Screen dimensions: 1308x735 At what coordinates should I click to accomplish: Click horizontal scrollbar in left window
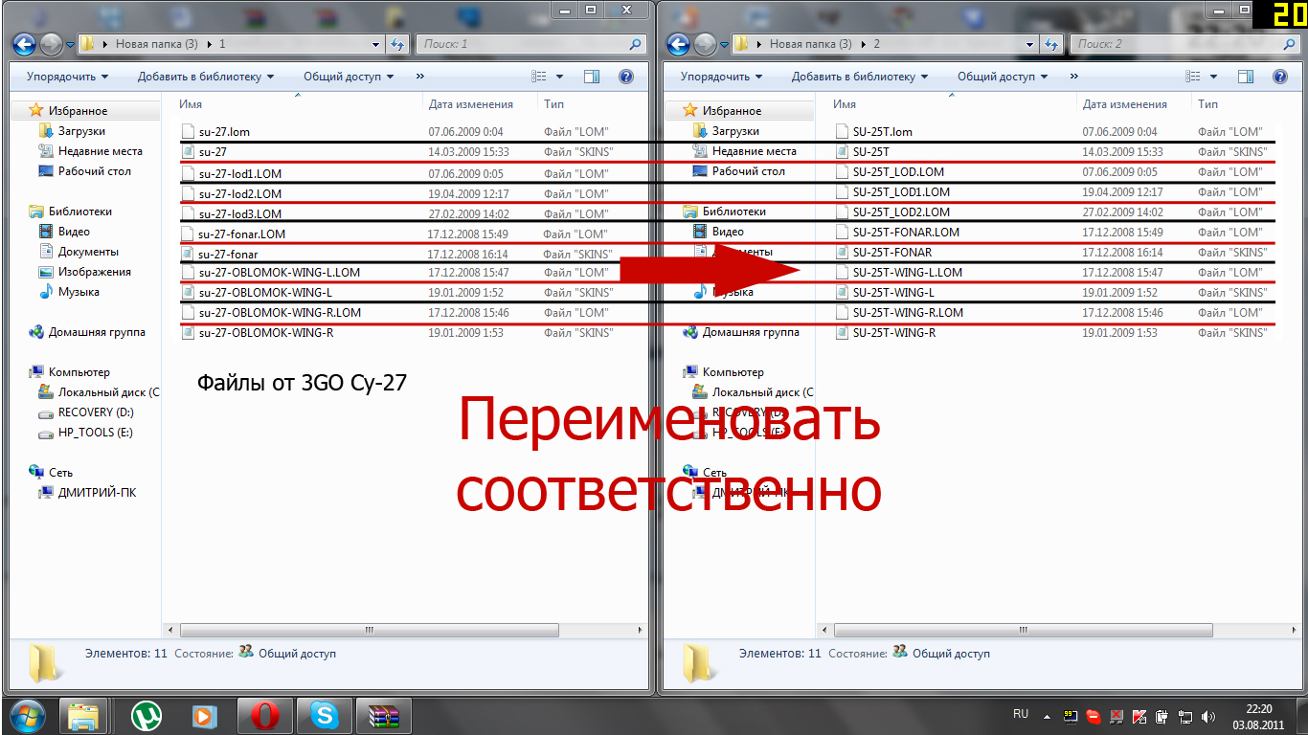pyautogui.click(x=369, y=630)
